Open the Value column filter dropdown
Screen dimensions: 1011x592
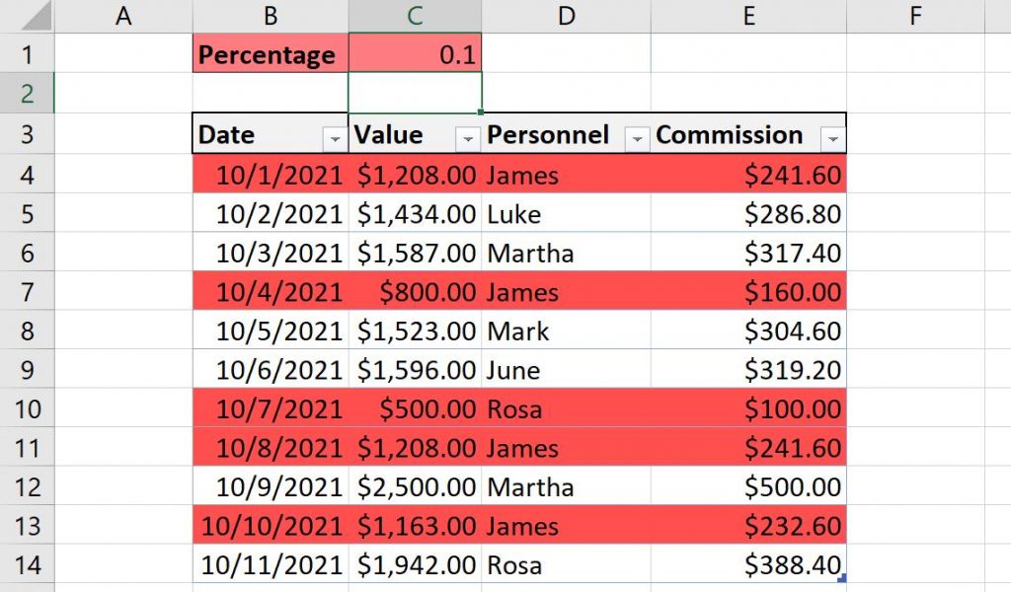click(468, 135)
